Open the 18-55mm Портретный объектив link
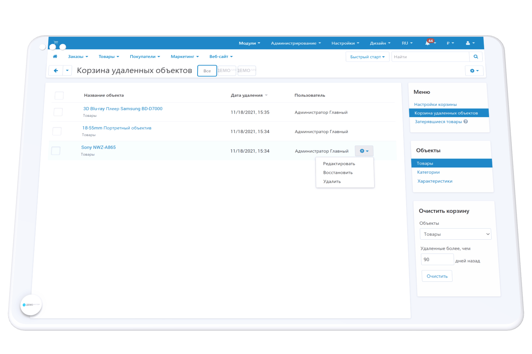The image size is (532, 354). [117, 128]
